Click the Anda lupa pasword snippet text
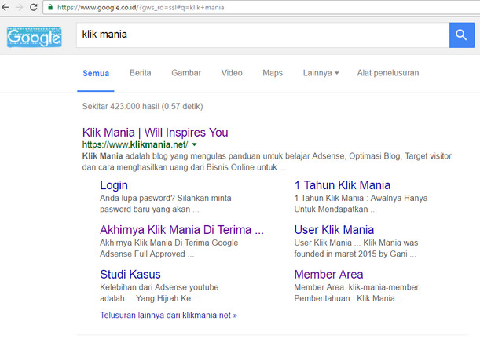480x343 pixels. point(165,203)
